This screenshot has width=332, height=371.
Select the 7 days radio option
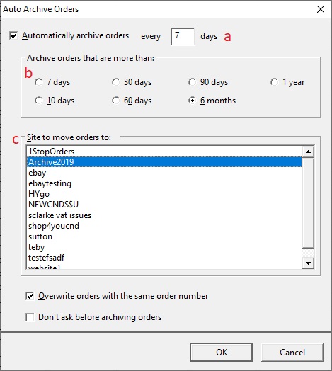(x=38, y=82)
